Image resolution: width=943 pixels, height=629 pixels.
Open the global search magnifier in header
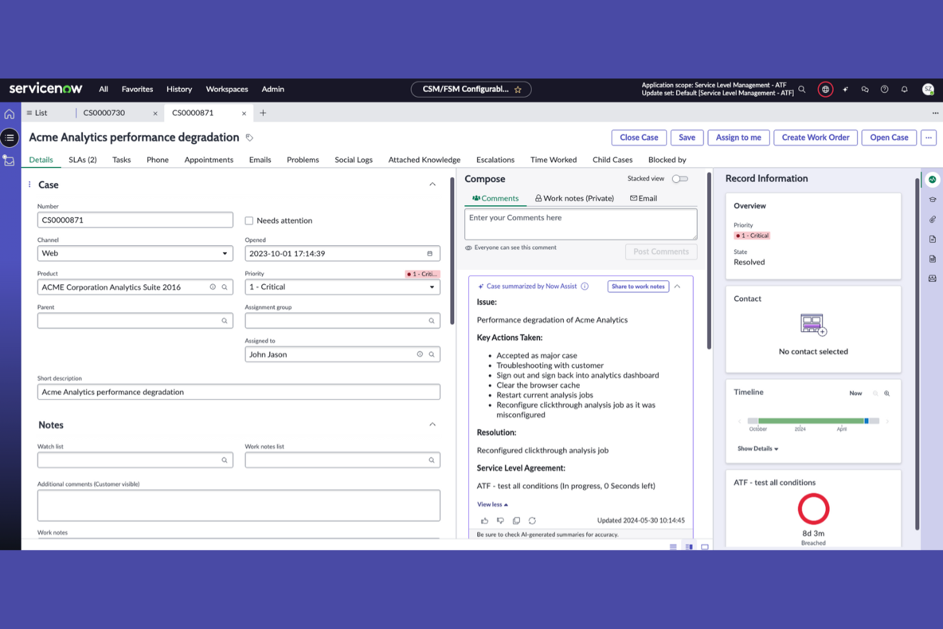coord(802,89)
